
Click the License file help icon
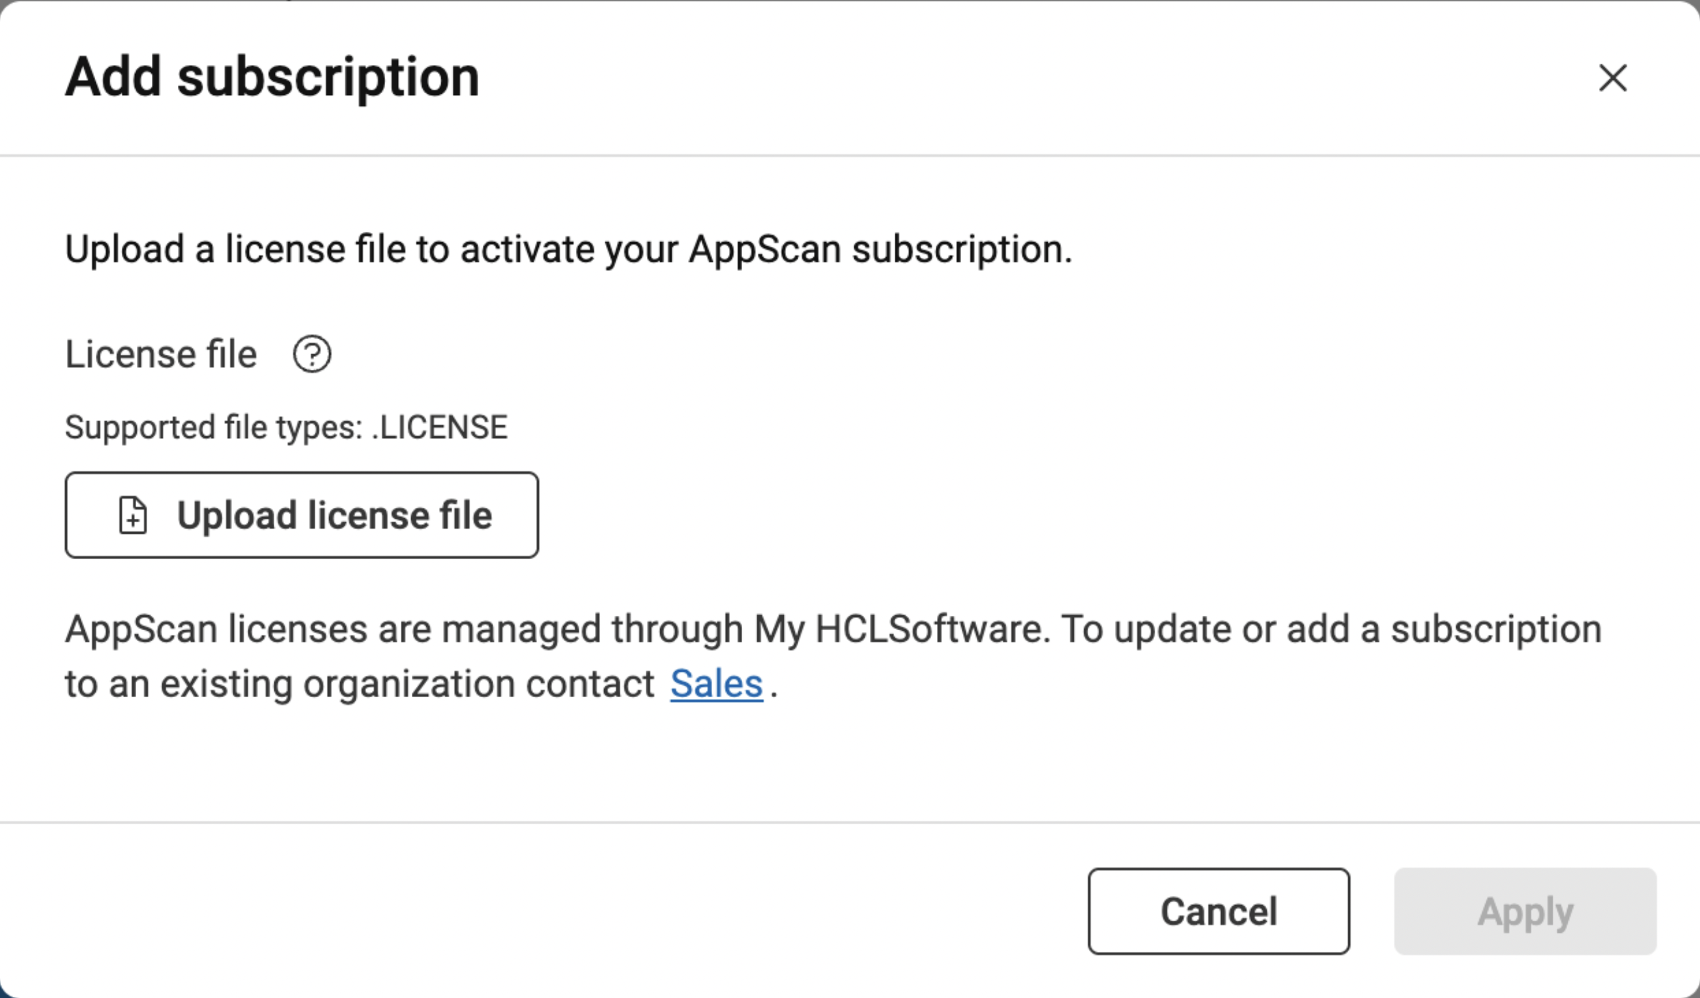311,354
